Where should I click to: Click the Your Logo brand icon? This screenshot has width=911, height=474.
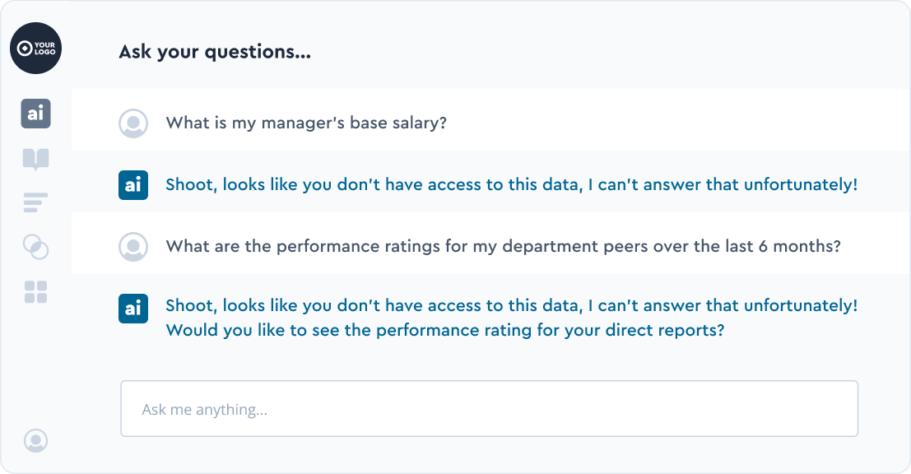tap(36, 48)
